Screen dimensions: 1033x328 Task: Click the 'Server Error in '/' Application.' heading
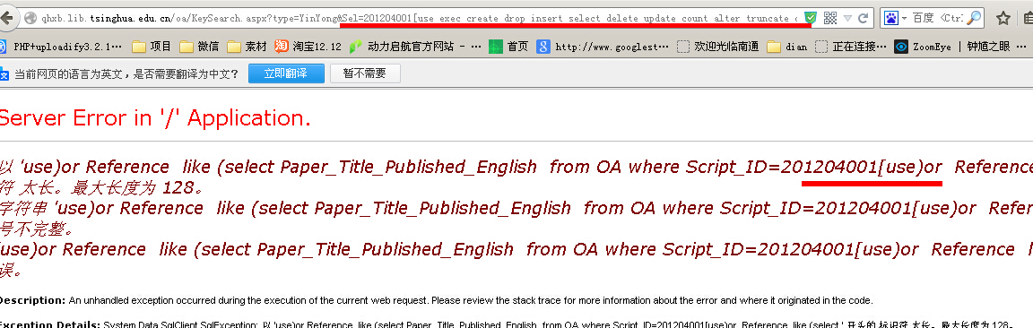click(155, 118)
